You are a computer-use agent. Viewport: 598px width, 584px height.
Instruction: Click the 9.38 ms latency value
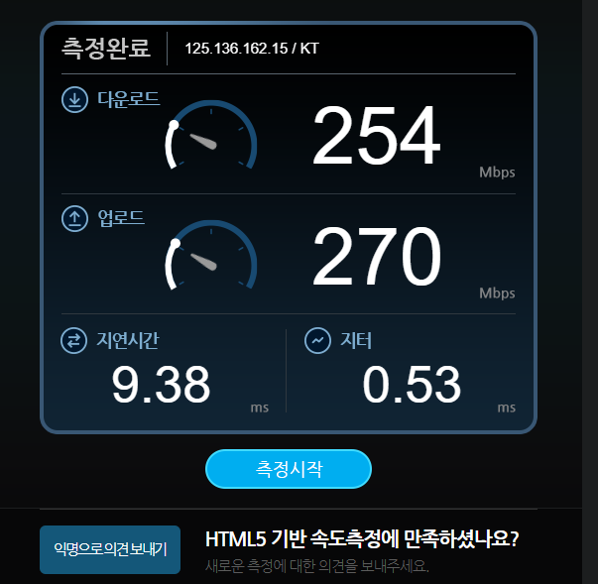tap(161, 385)
